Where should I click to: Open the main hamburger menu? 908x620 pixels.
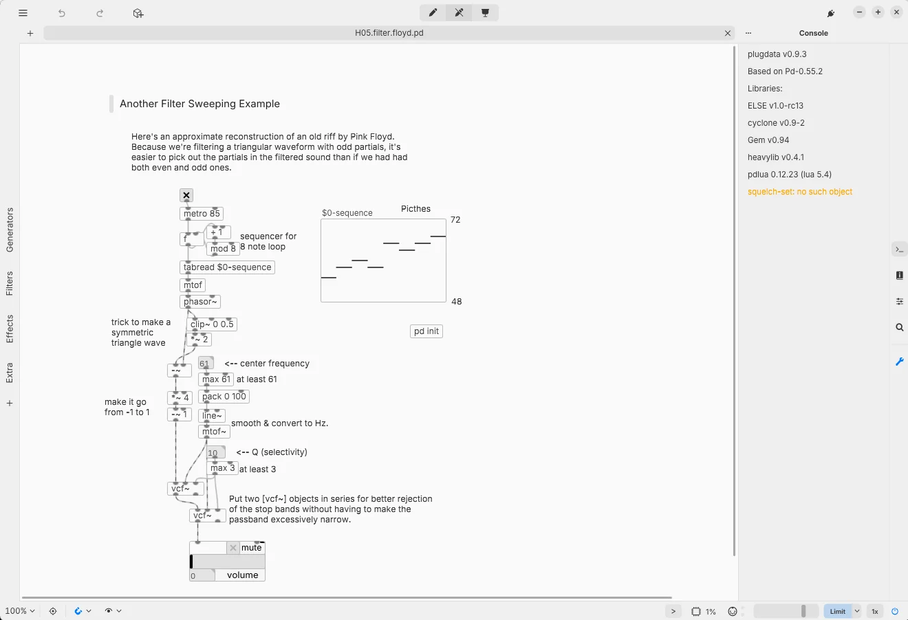coord(23,13)
